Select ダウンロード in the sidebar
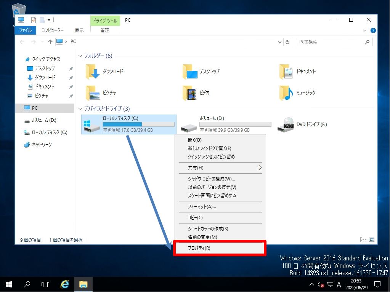 [41, 77]
